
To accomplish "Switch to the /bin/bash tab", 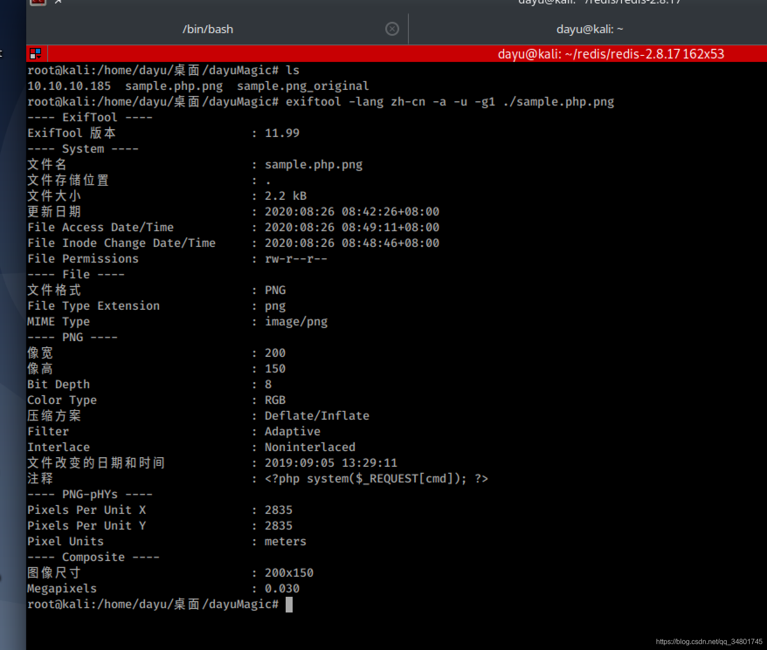I will (x=208, y=29).
